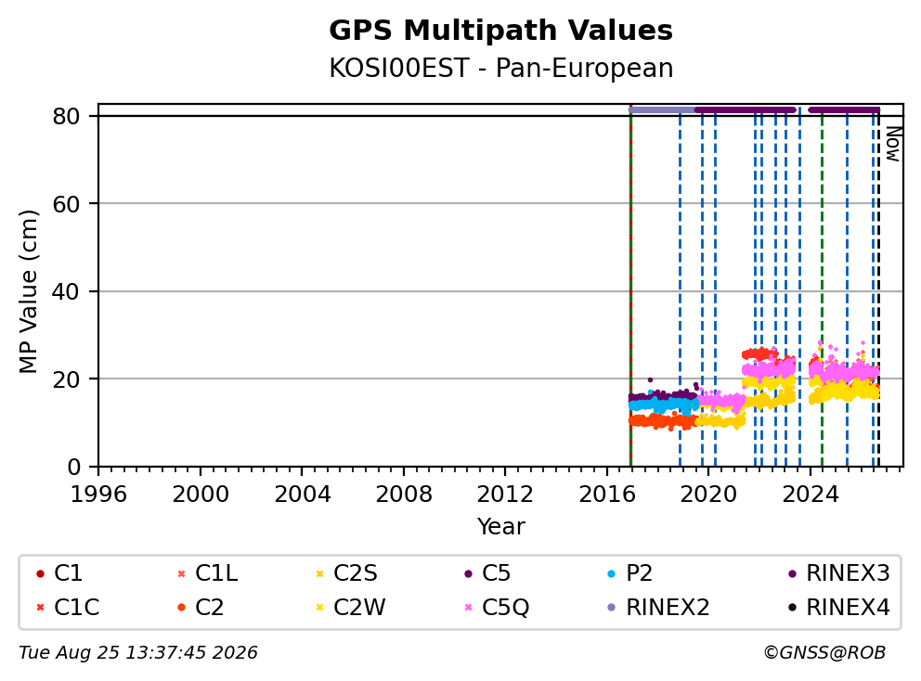Viewport: 921px width, 681px height.
Task: Click the ©GNSS@ROB copyright text
Action: click(x=824, y=653)
